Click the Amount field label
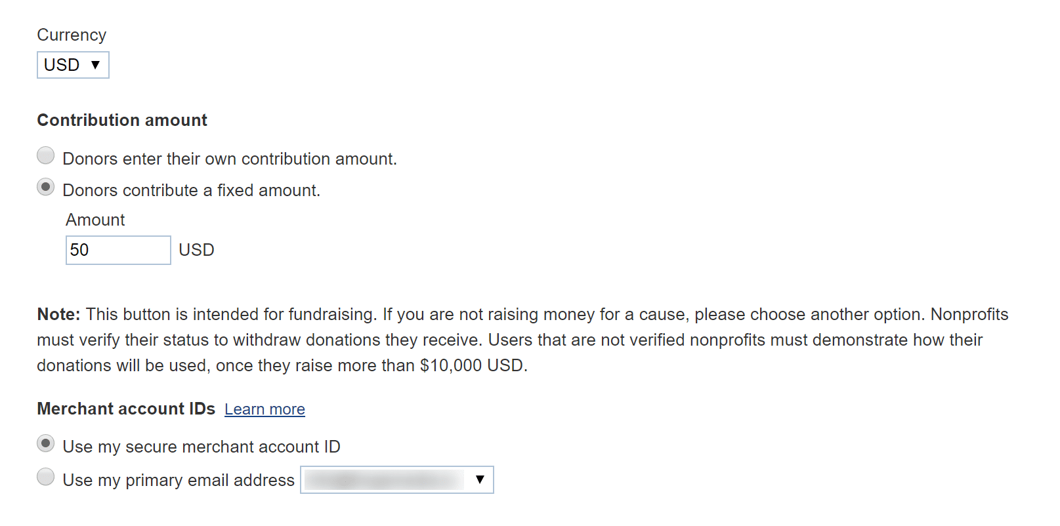 point(95,220)
